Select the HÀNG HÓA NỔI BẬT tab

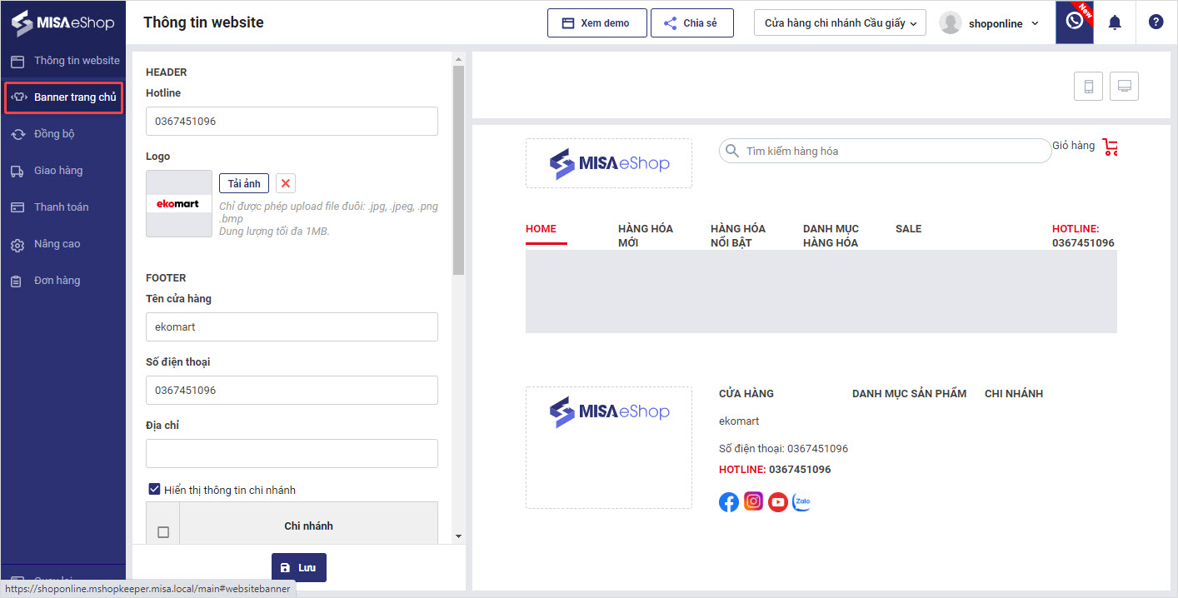[x=738, y=236]
